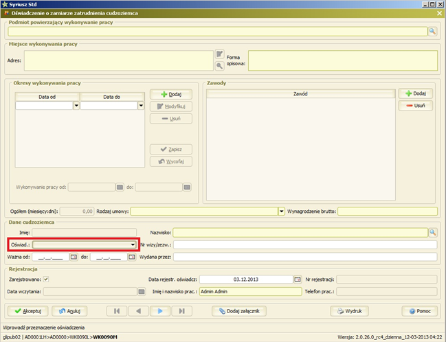446x342 pixels.
Task: Open calendar for Wykonywanie pracy do
Action: pyautogui.click(x=187, y=187)
